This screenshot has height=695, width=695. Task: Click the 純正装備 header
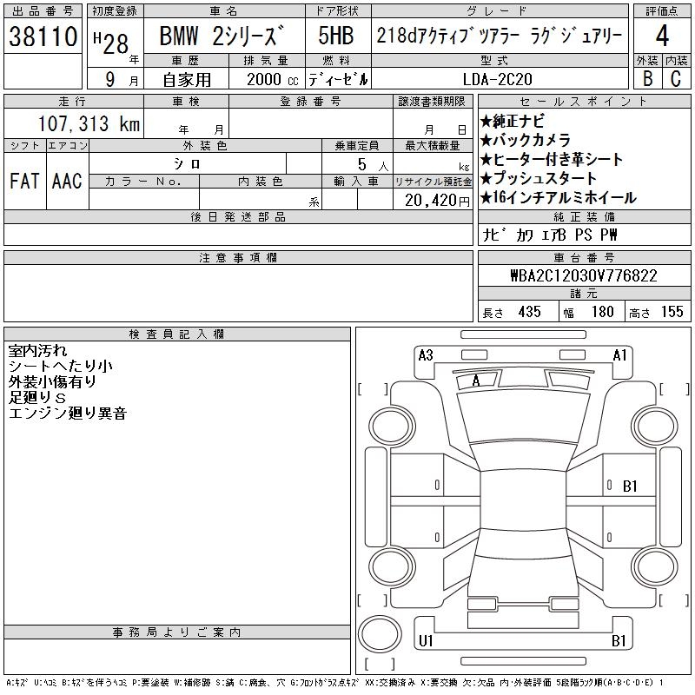click(x=584, y=216)
